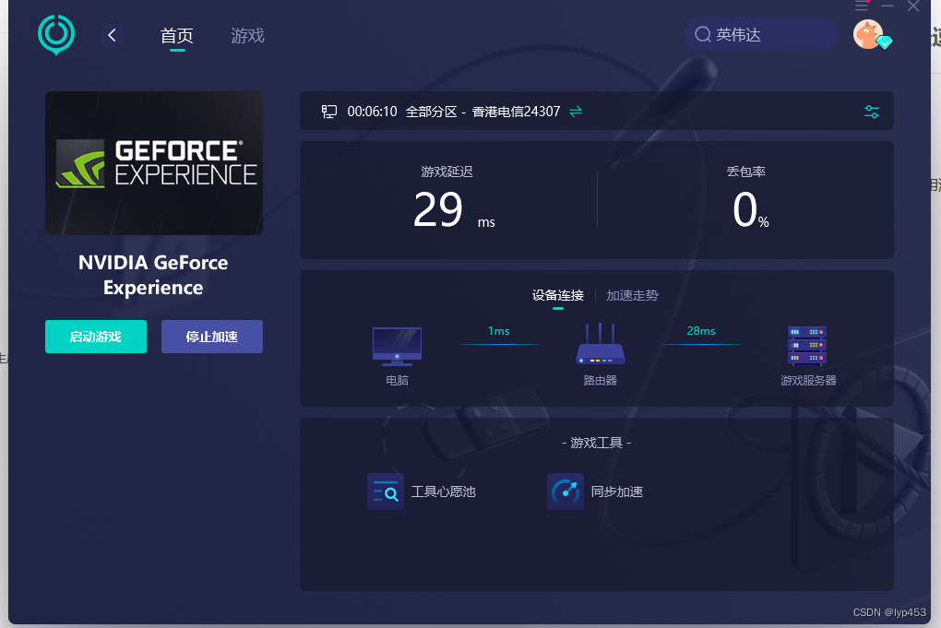Click the server node icon beside timer

click(x=328, y=112)
